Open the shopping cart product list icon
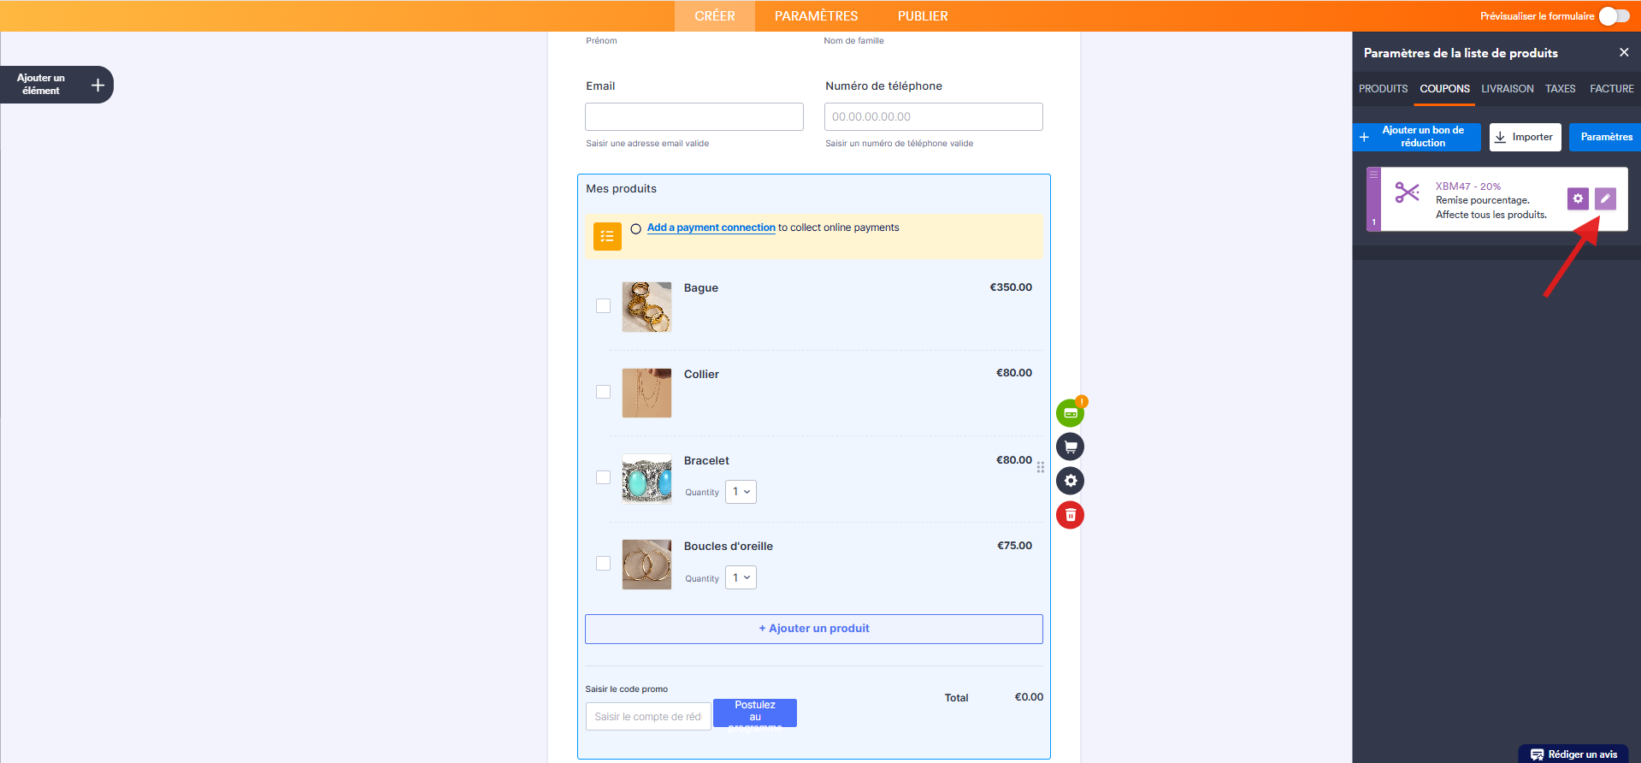 point(1070,447)
